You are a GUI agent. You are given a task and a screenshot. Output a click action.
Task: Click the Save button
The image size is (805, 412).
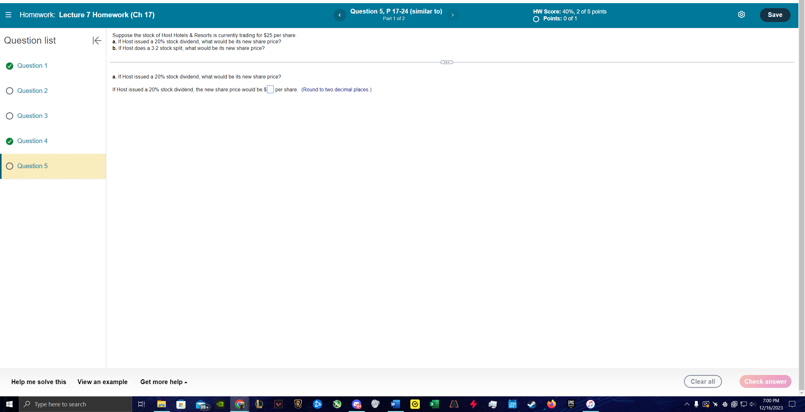(x=775, y=15)
